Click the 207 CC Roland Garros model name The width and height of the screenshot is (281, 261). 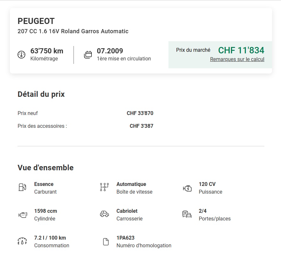(73, 31)
